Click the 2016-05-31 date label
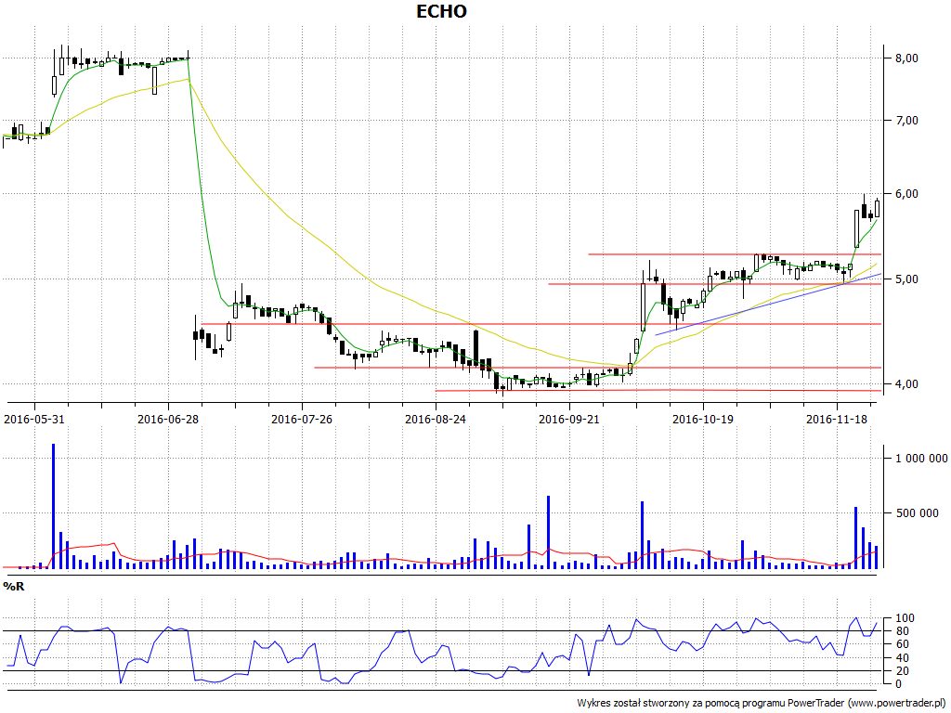 point(34,419)
